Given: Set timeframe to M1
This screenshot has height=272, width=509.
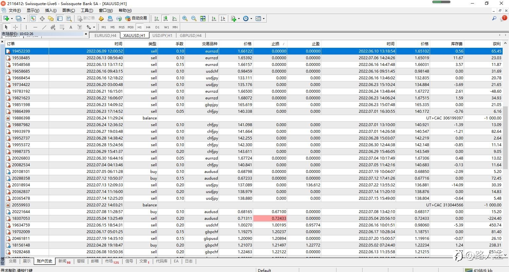Looking at the screenshot, I should click(104, 27).
